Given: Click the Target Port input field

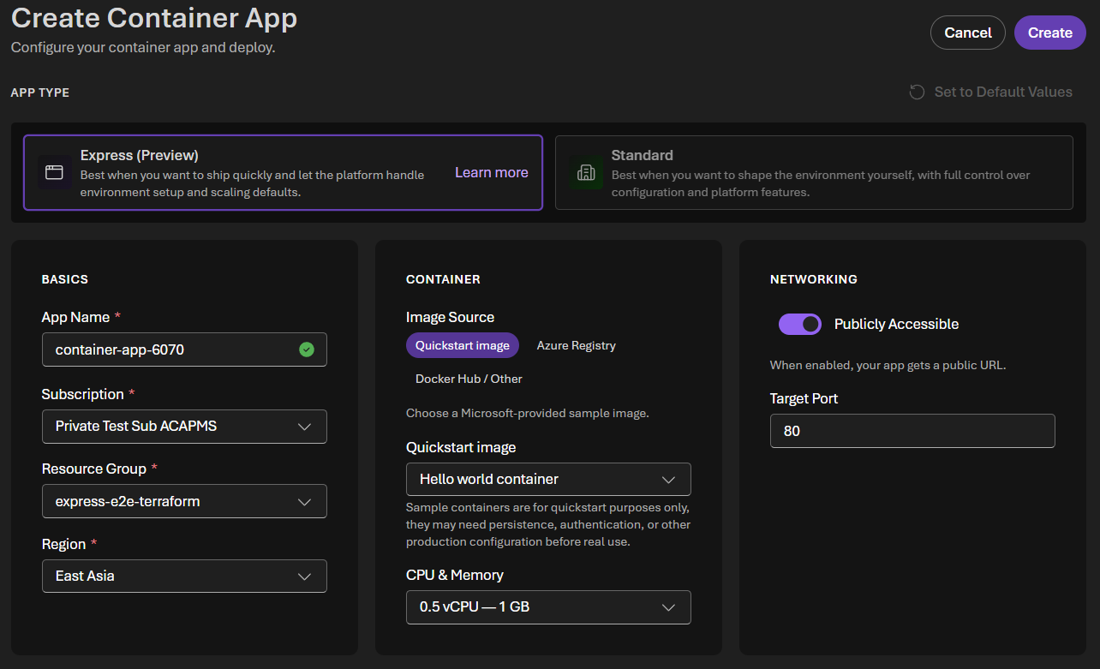Looking at the screenshot, I should (912, 431).
